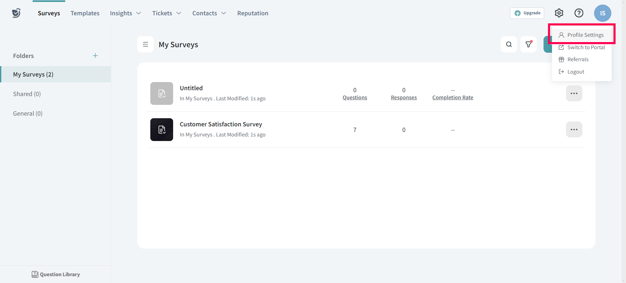Expand the Contacts dropdown

[209, 13]
